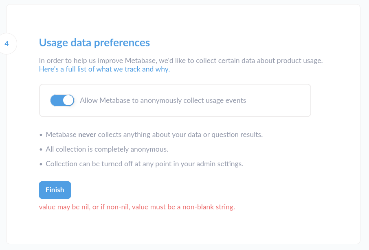Click the admin settings bullet point
Viewport: 369px width, 250px height.
145,163
